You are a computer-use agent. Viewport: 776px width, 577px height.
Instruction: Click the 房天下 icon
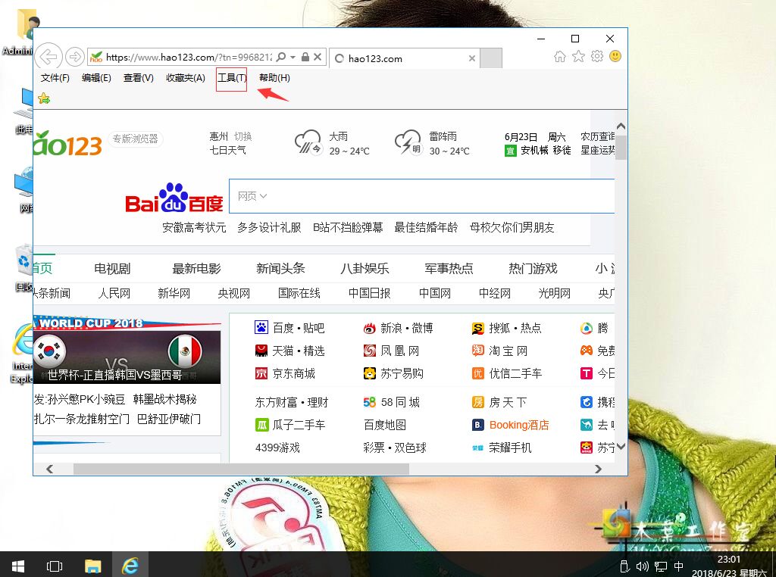coord(478,402)
